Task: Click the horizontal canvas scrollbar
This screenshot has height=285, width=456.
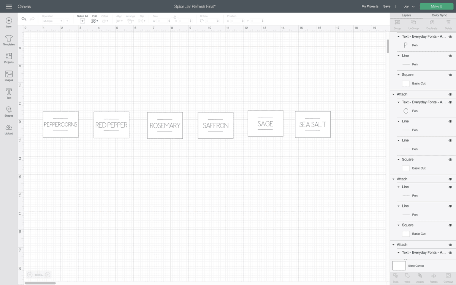Action: [40, 283]
